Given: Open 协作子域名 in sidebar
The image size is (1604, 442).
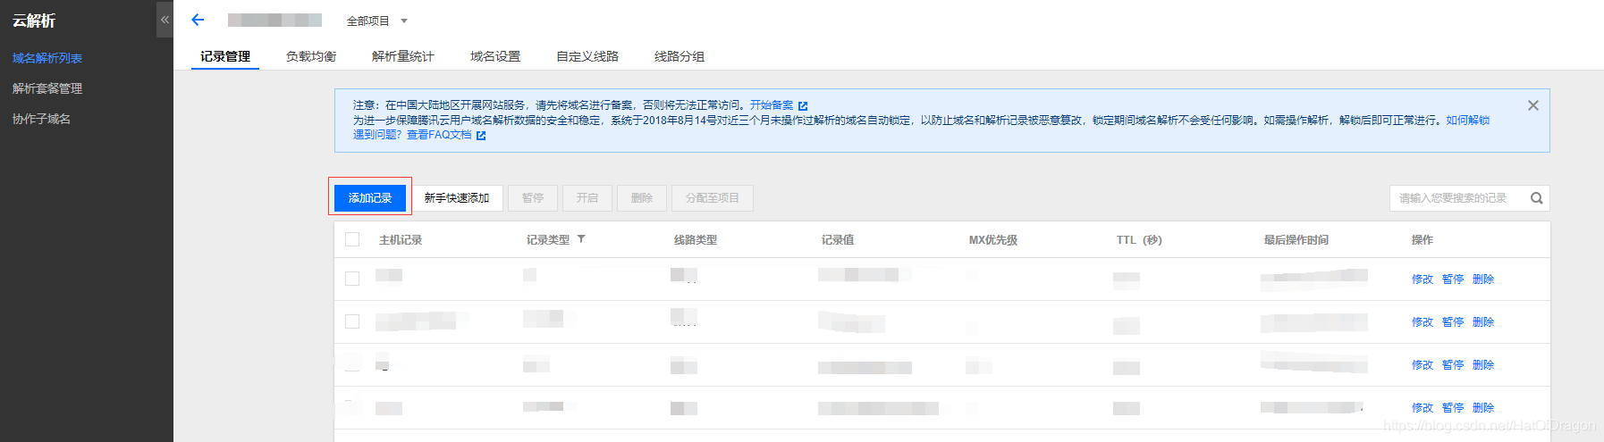Looking at the screenshot, I should pos(41,119).
